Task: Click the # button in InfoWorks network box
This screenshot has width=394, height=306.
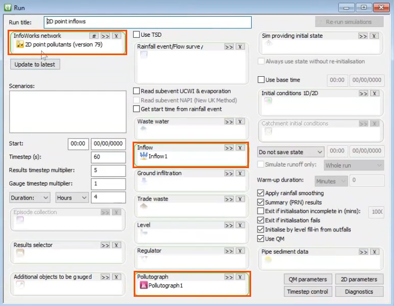Action: [x=94, y=36]
